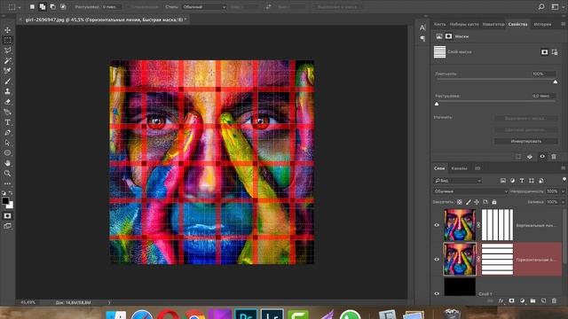Toggle Quick Mask mode button

7,216
